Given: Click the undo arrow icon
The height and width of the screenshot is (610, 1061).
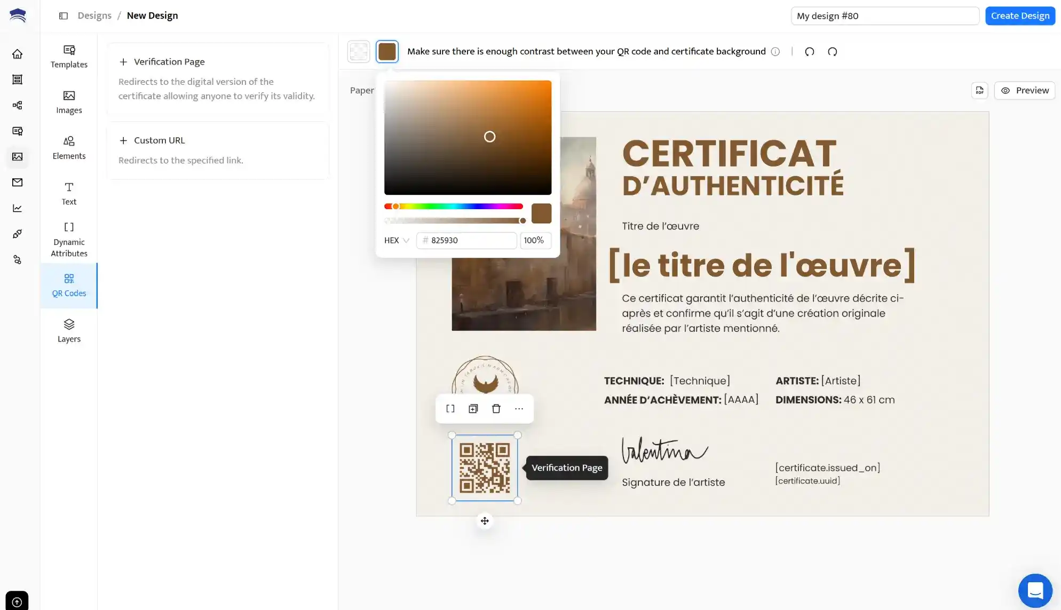Looking at the screenshot, I should click(809, 52).
